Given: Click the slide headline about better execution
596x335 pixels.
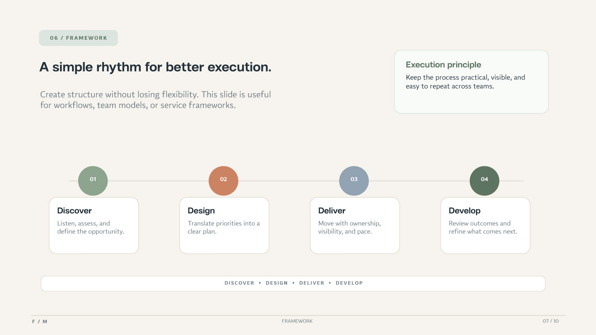Looking at the screenshot, I should [155, 67].
